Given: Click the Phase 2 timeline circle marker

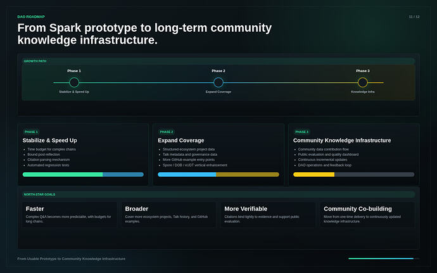Looking at the screenshot, I should 218,82.
